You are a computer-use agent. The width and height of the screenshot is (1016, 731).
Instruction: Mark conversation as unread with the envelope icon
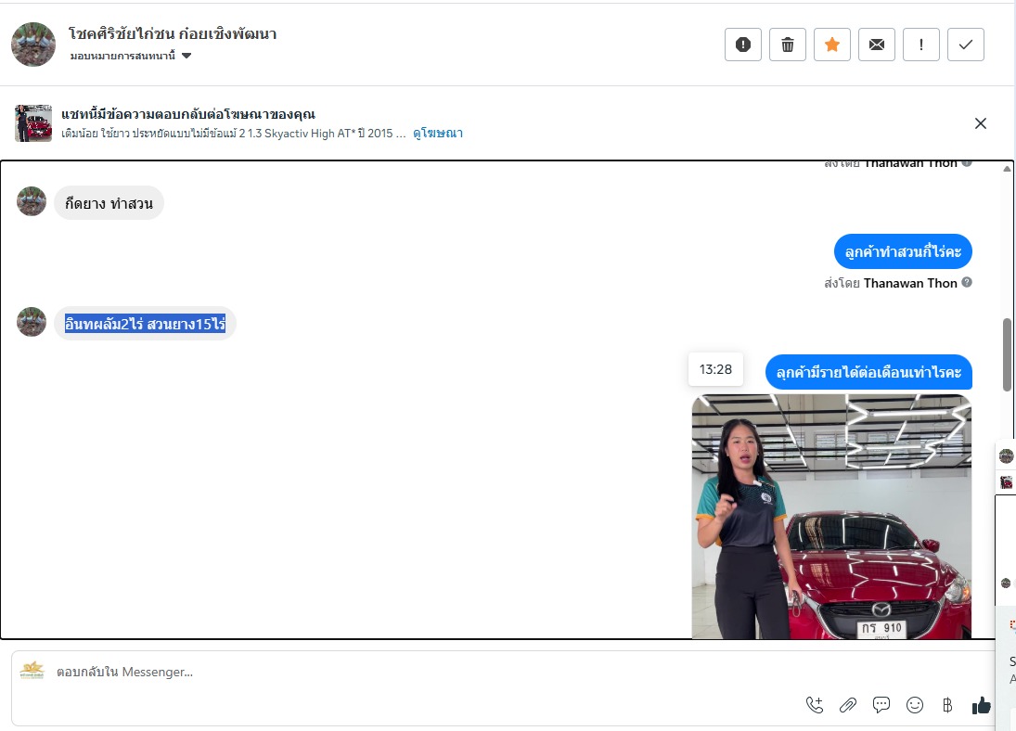tap(877, 45)
